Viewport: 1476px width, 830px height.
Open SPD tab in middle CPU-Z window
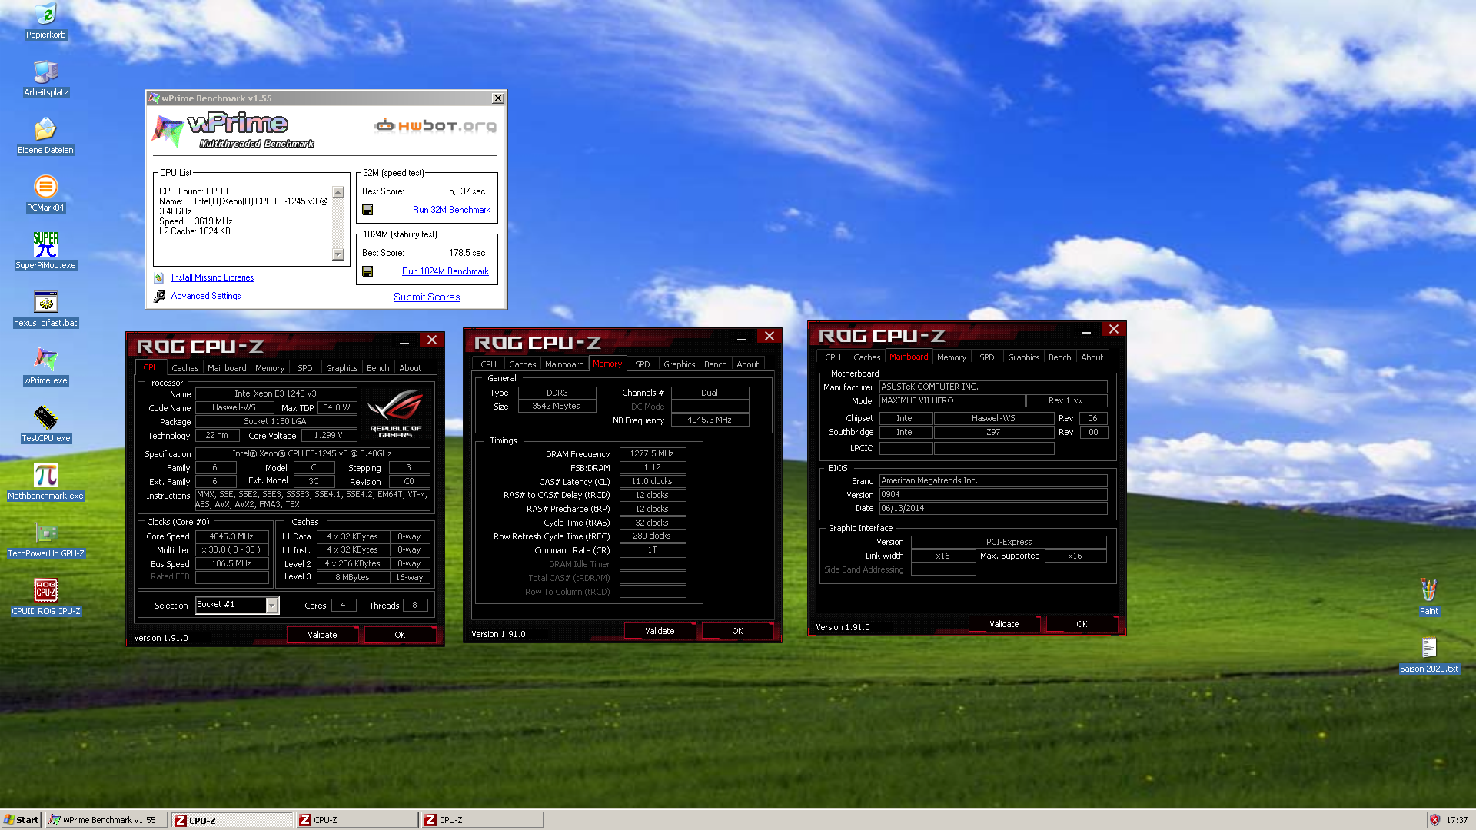point(643,364)
